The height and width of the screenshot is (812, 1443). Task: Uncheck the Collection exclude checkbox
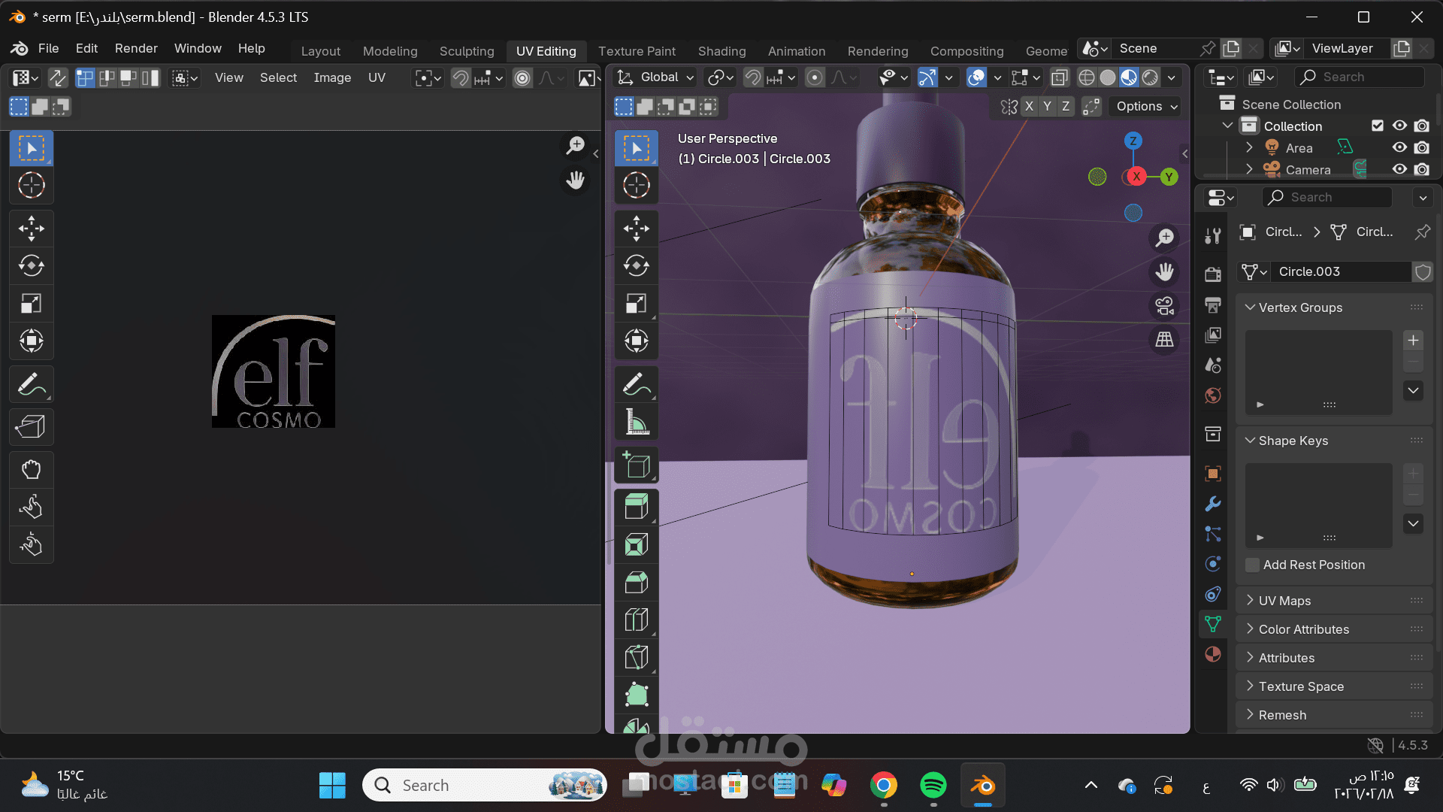[1377, 126]
